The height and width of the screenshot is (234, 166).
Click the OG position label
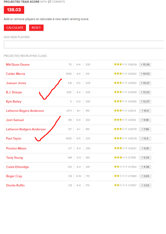pos(70,167)
